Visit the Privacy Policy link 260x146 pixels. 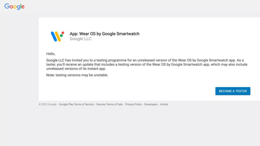pos(133,104)
